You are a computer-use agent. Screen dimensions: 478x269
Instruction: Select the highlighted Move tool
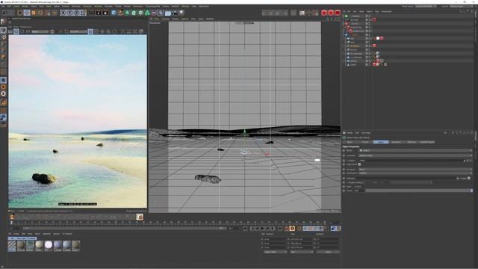tap(27, 13)
